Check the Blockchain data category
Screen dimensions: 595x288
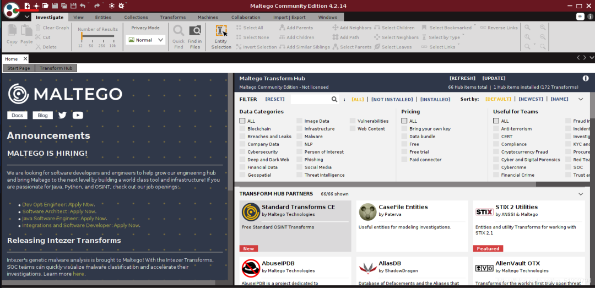[x=242, y=129]
